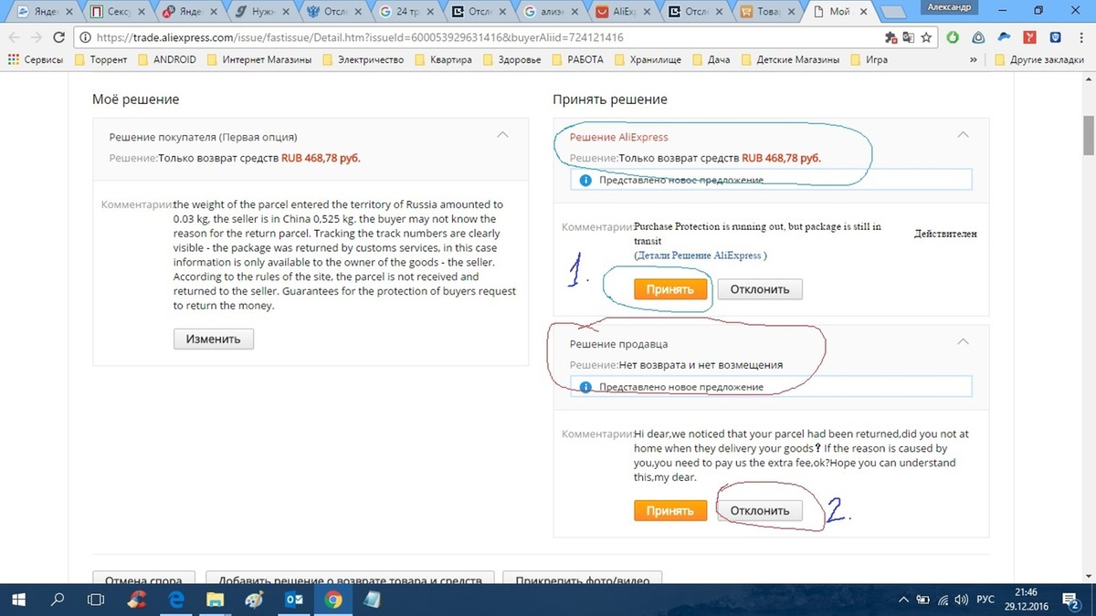1096x616 pixels.
Task: Open the РАБОТА bookmark folder
Action: tap(577, 59)
